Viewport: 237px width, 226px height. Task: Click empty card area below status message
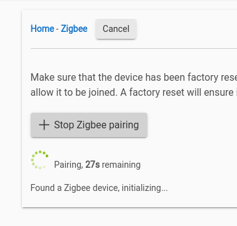pyautogui.click(x=130, y=200)
